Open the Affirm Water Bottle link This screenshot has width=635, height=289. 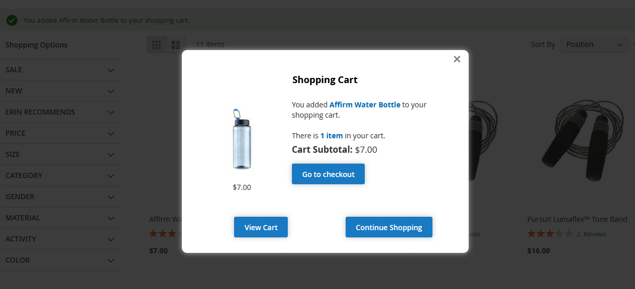coord(365,105)
